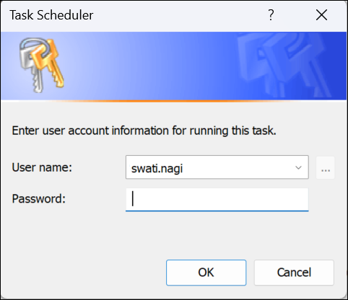Select the swati.nagi text in User name
The width and height of the screenshot is (348, 300).
[x=157, y=168]
